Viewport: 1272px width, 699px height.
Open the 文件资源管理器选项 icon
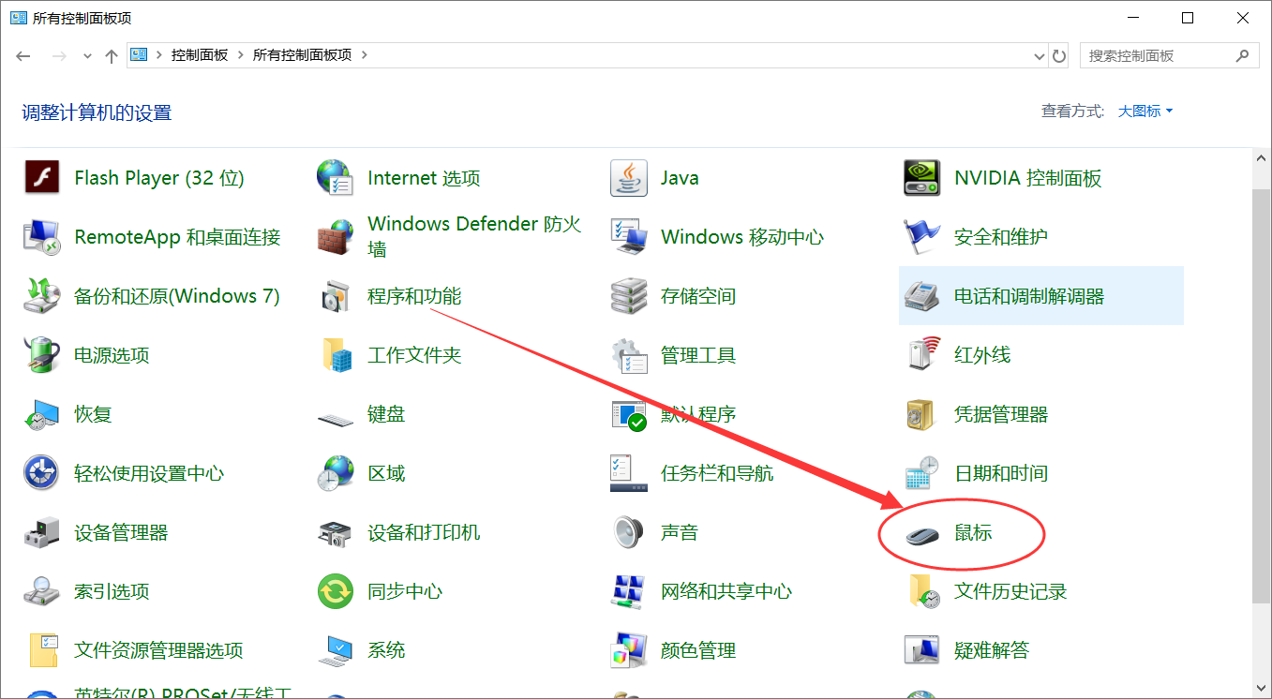[x=42, y=650]
